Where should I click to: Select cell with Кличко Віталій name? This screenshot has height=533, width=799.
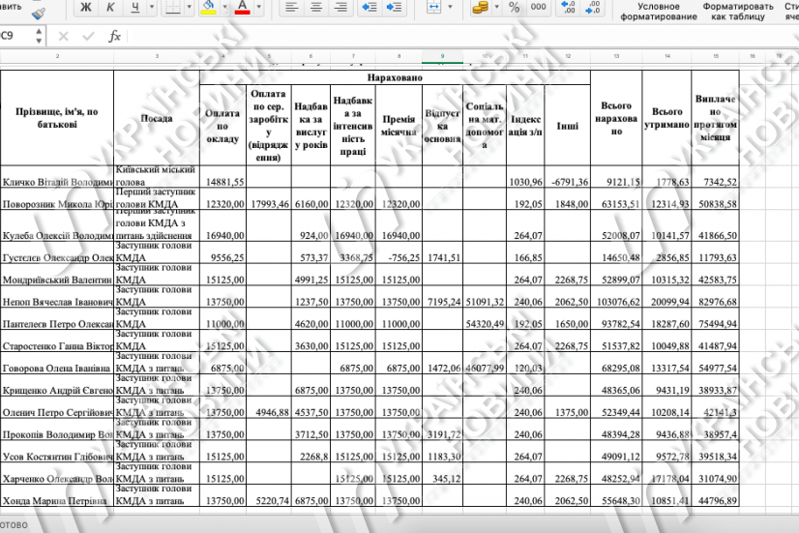pos(57,176)
